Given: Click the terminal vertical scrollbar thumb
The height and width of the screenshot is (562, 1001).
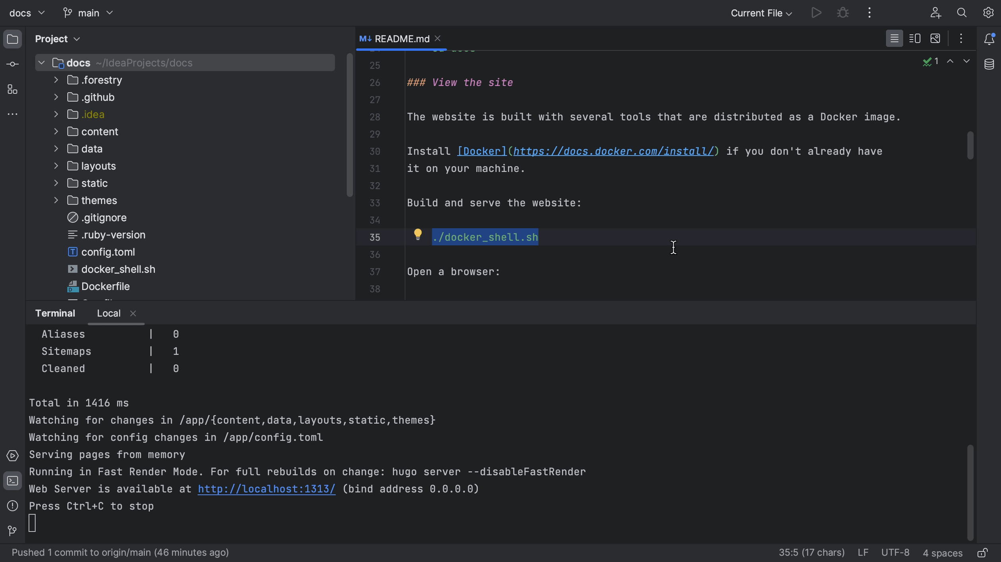Looking at the screenshot, I should [x=970, y=492].
